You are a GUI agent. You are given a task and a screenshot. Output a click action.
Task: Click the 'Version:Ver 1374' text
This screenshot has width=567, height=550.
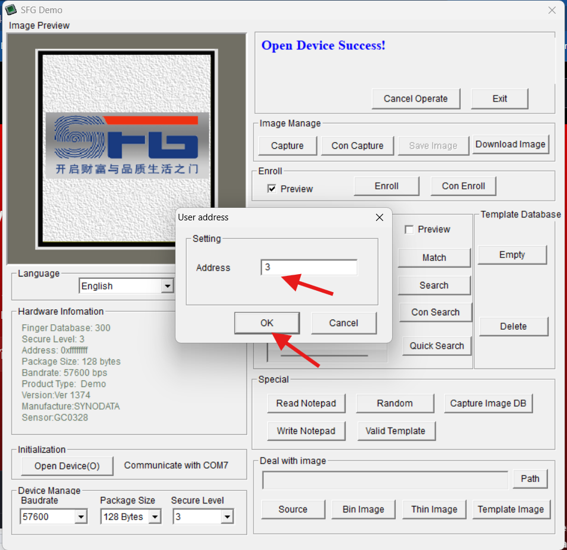point(56,395)
